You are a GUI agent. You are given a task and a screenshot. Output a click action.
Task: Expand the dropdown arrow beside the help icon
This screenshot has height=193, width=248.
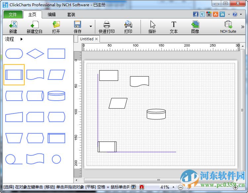[241, 15]
